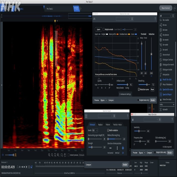Click Render in Spectral De-noise

pos(153,100)
